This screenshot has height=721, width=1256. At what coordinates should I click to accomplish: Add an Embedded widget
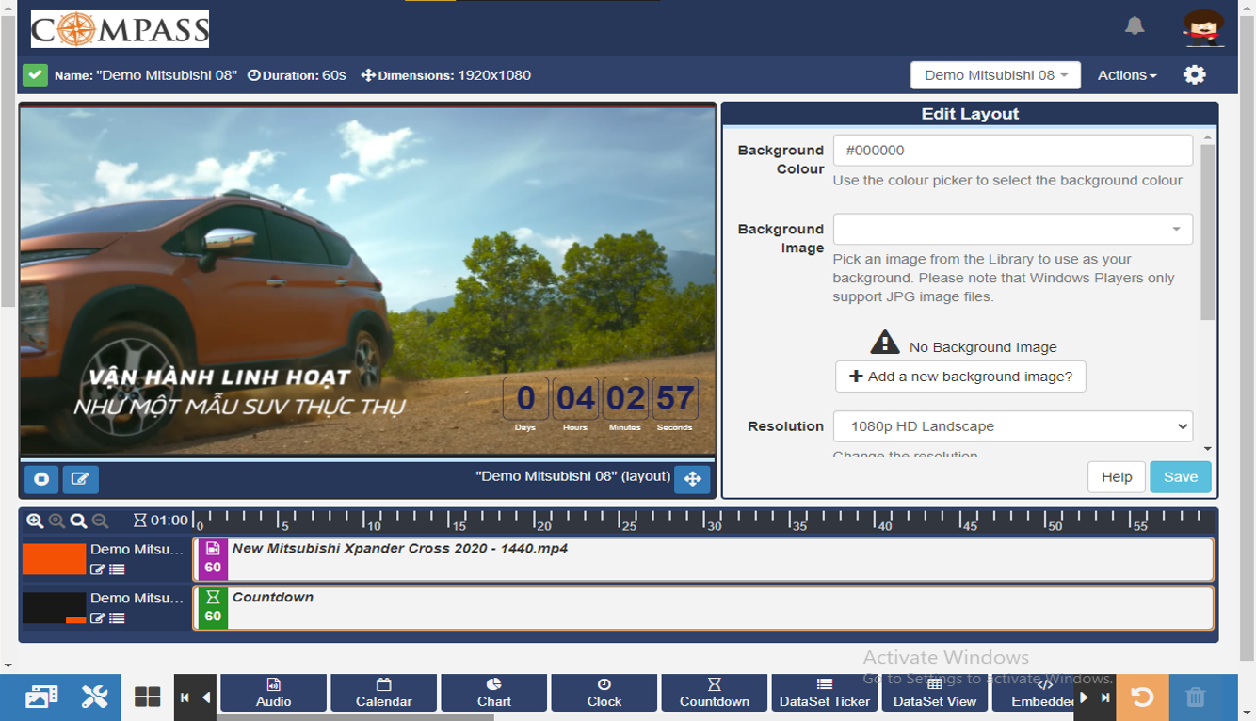coord(1033,693)
